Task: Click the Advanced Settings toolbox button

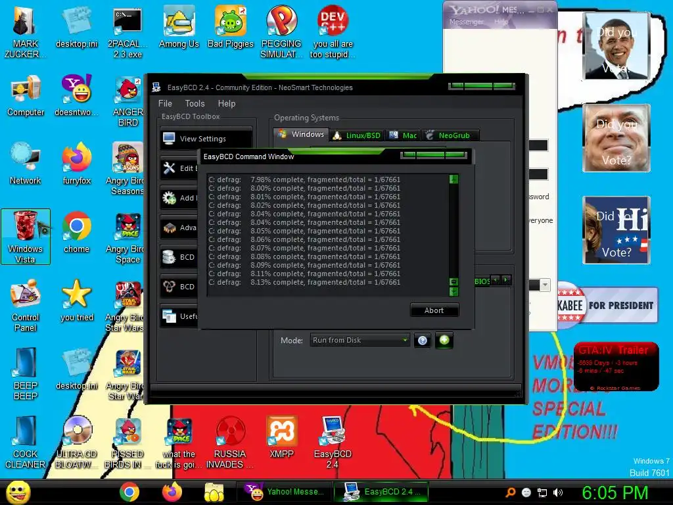Action: (179, 228)
